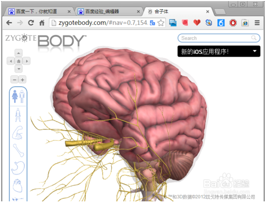Reset the view with the home pad button
Image resolution: width=267 pixels, height=204 pixels.
(18, 61)
